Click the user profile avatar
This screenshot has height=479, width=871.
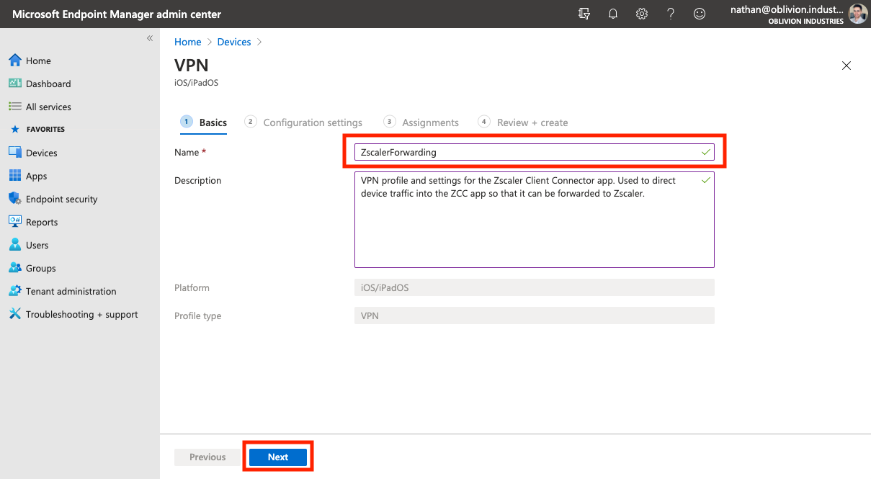coord(857,14)
